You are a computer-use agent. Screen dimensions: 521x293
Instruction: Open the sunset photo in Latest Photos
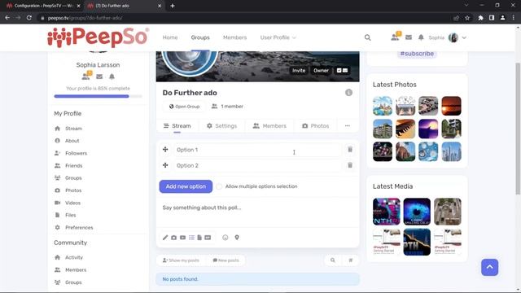point(451,106)
